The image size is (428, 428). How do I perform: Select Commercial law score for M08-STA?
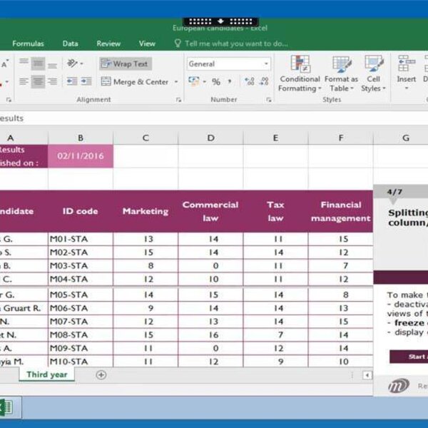tap(210, 335)
